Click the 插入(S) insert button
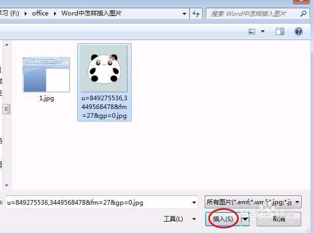313x234 pixels. click(223, 219)
